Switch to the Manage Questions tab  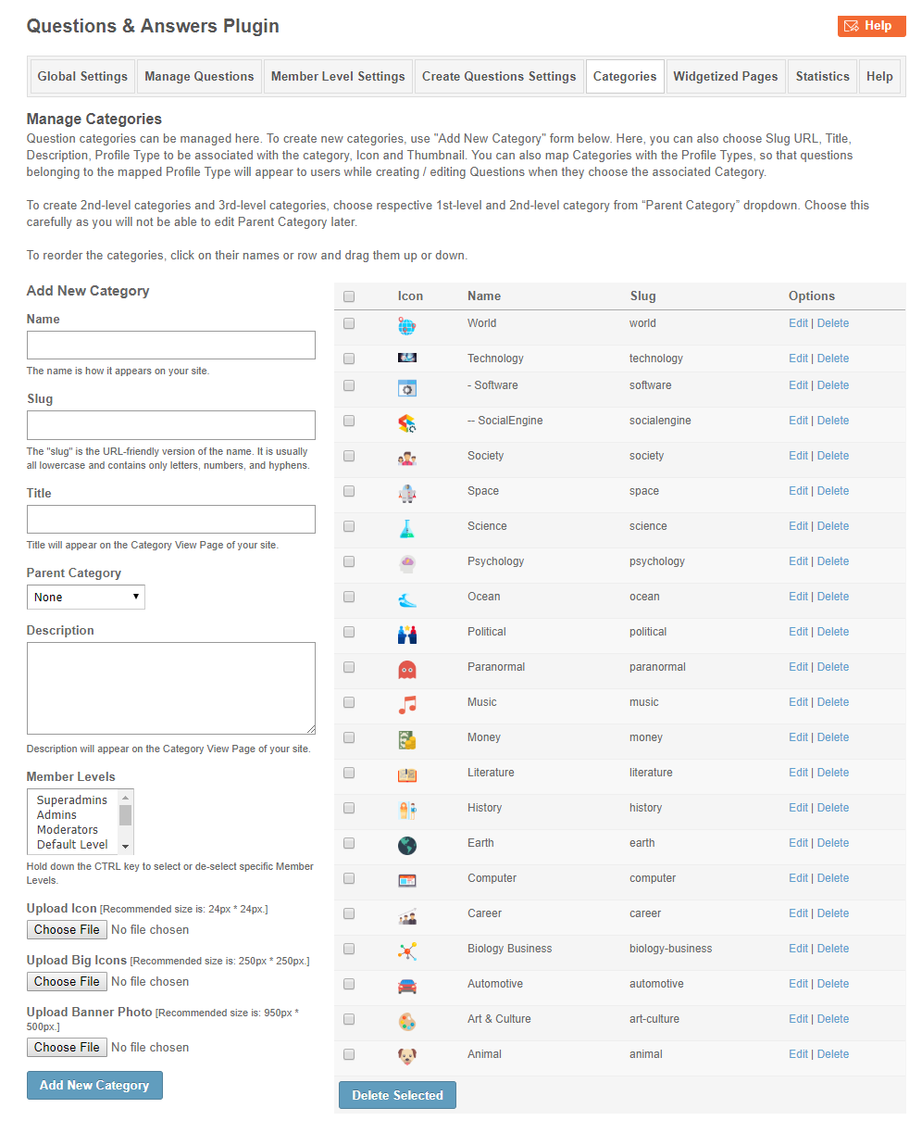199,77
